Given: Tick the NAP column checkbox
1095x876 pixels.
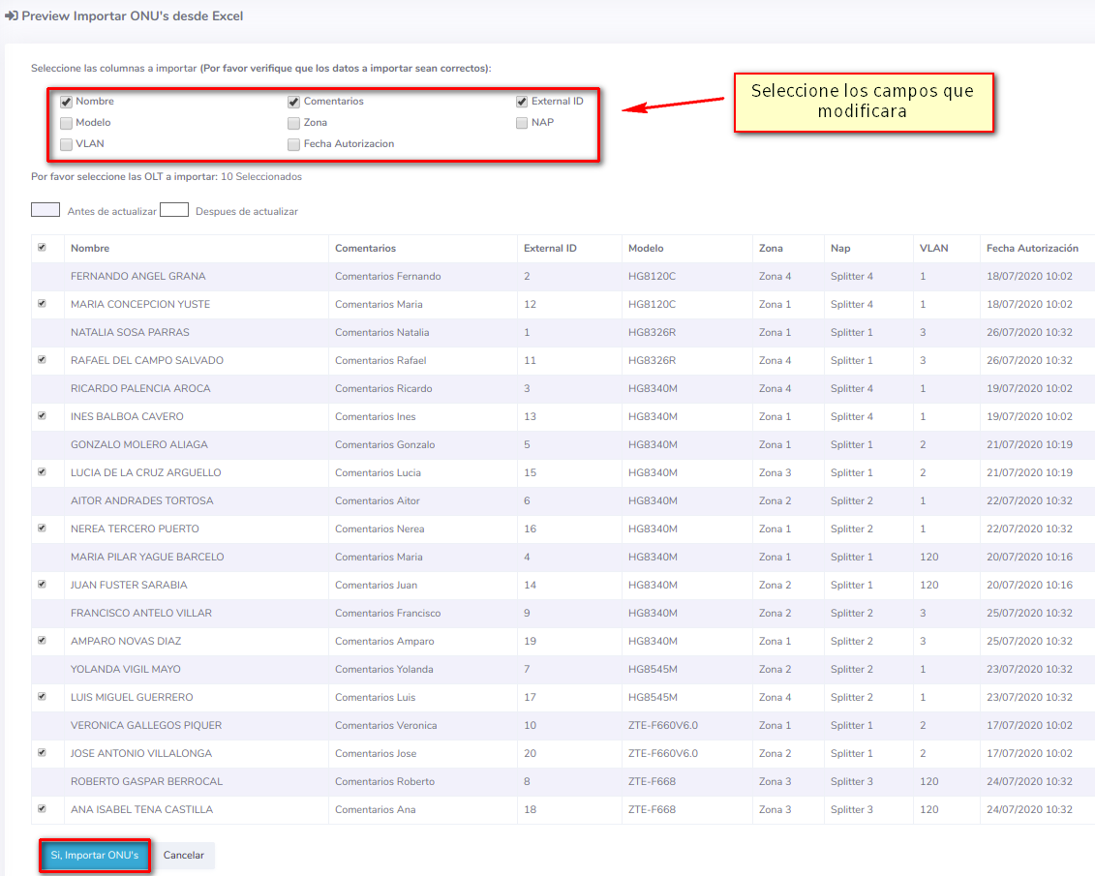Looking at the screenshot, I should point(522,123).
